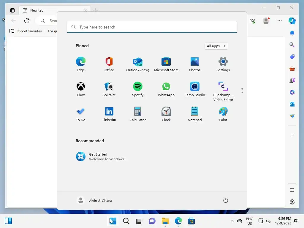
Task: Expand the All apps list
Action: click(216, 46)
